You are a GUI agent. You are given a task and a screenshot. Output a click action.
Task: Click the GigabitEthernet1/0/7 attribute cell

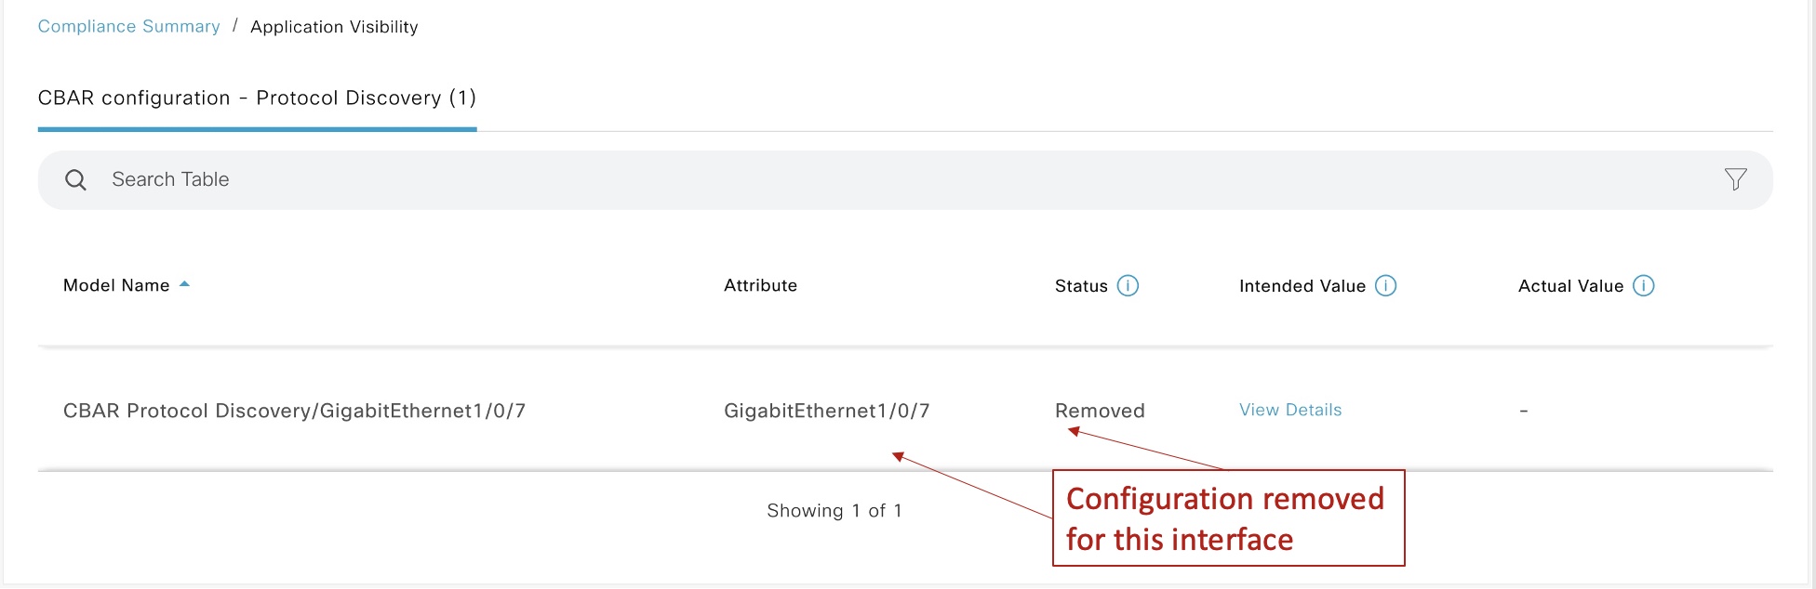coord(826,411)
